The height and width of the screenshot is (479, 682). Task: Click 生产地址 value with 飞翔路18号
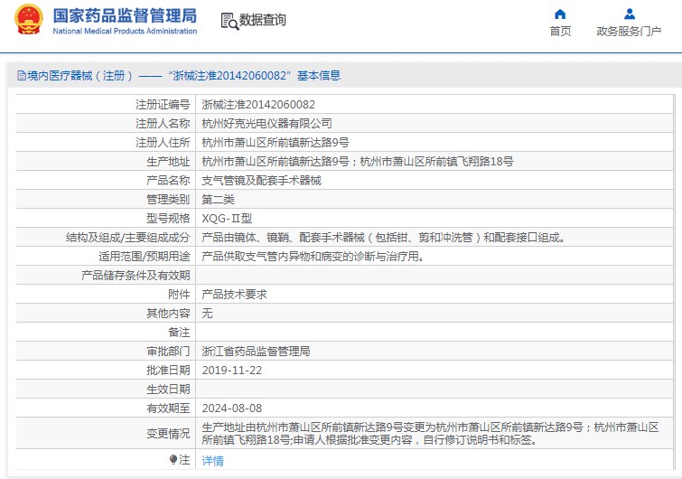pos(358,162)
